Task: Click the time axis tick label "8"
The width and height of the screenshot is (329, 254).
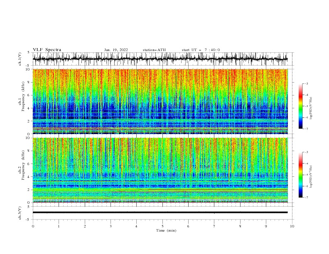Action: coord(240,226)
